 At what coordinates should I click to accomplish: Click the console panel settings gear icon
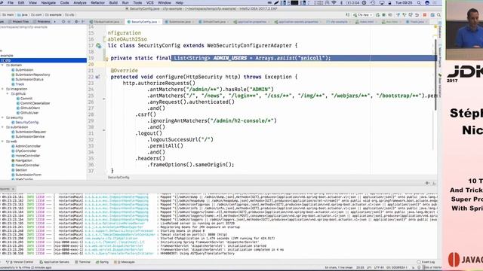[427, 183]
